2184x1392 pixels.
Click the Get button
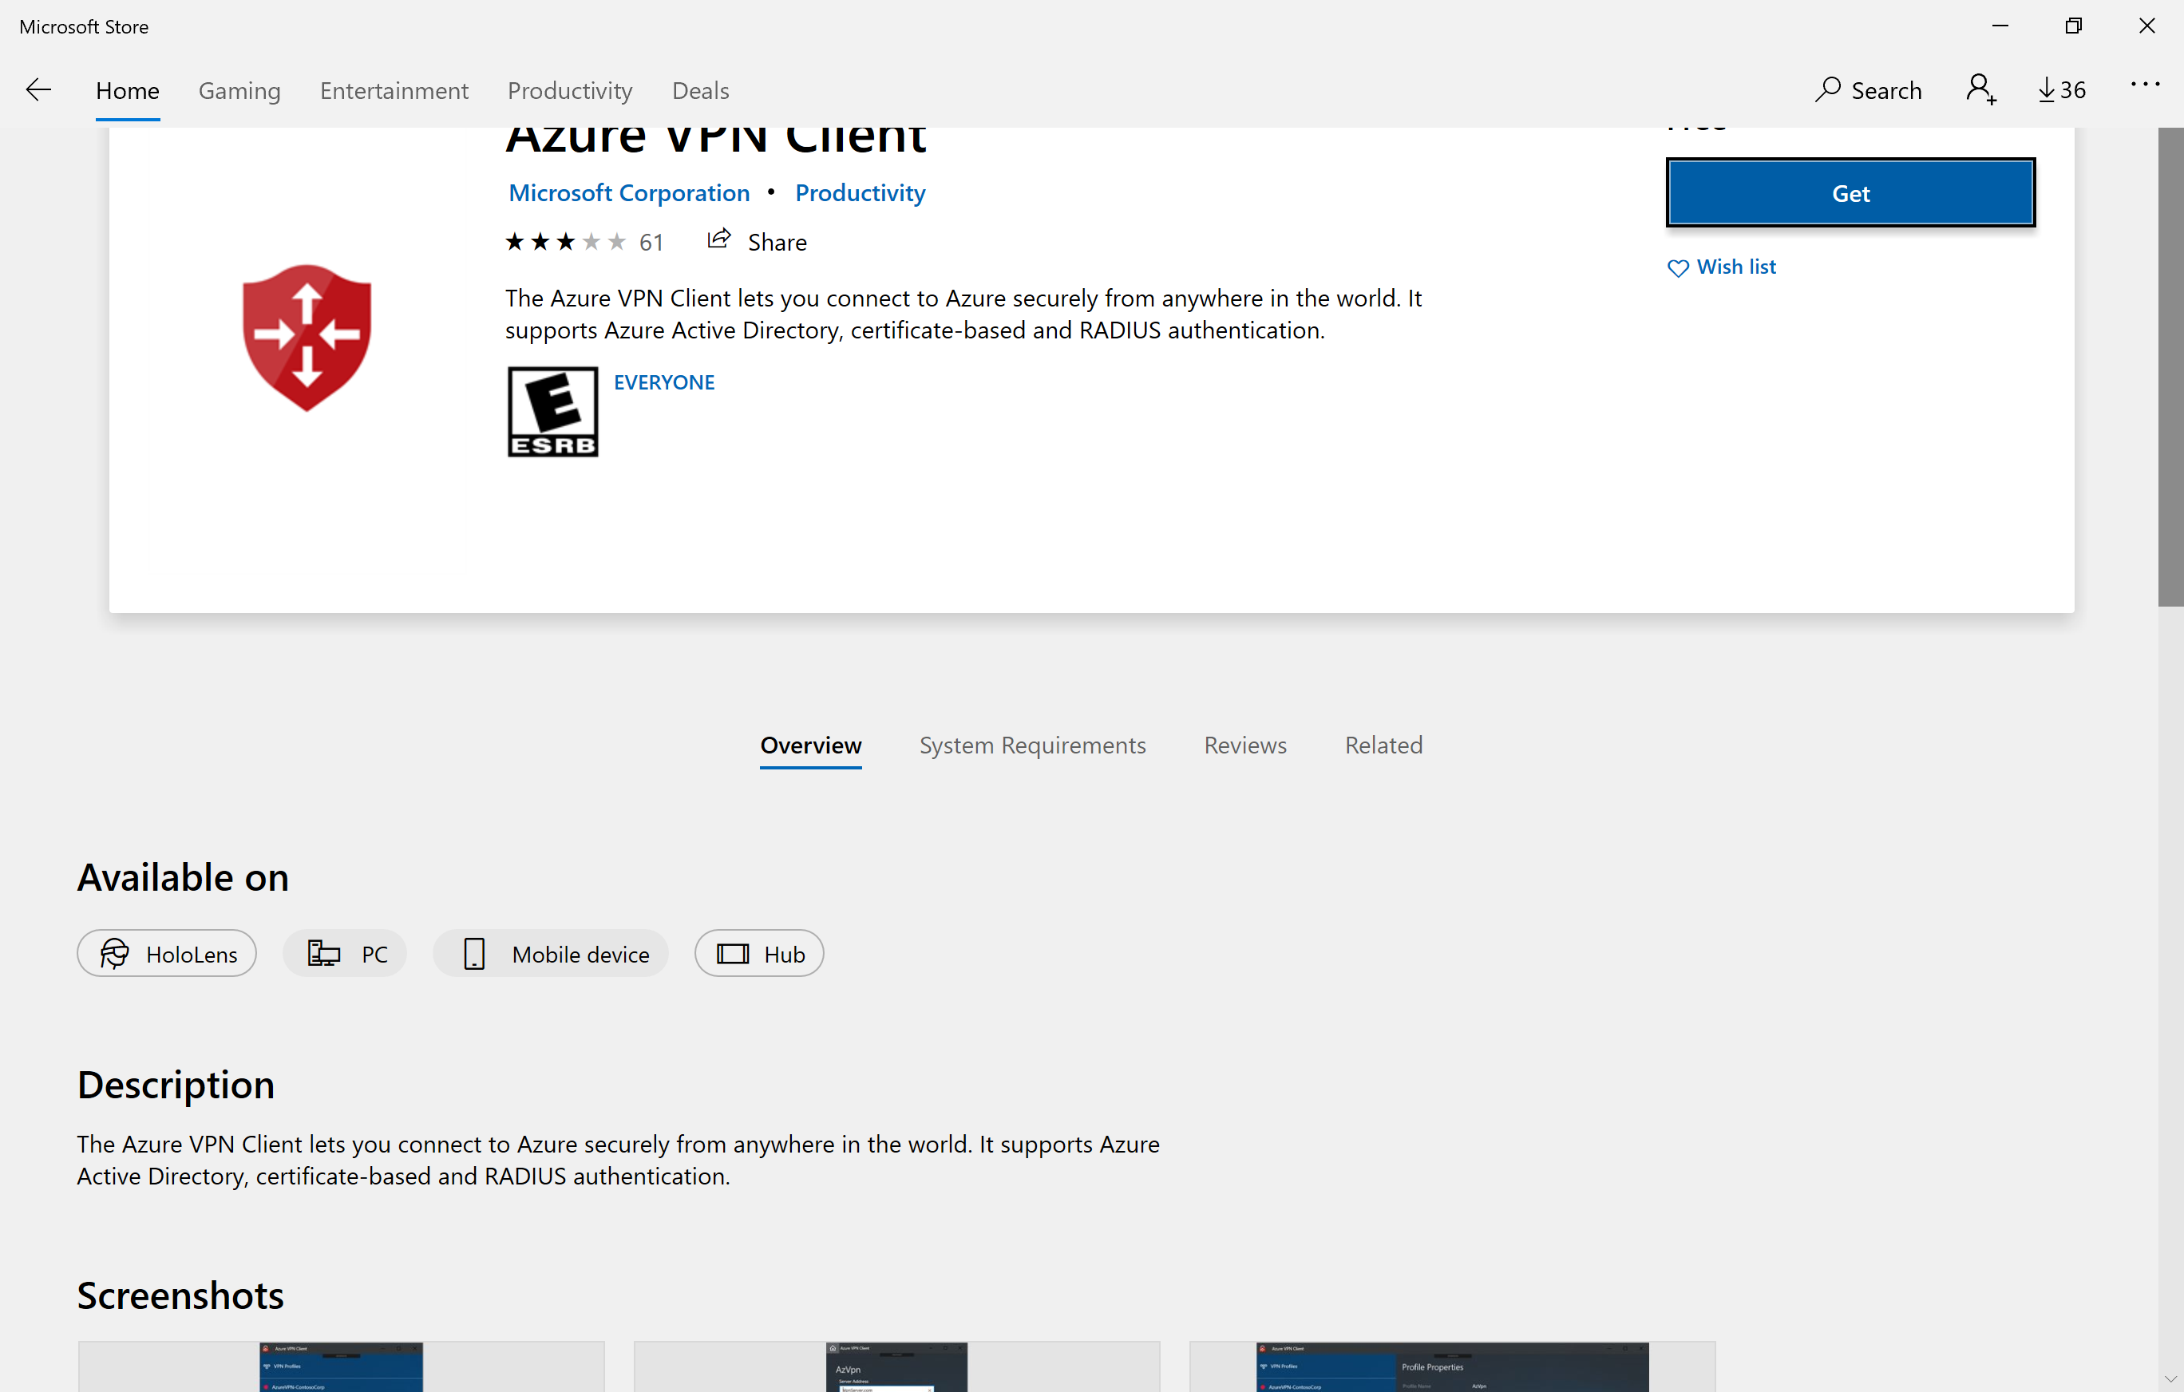coord(1850,192)
